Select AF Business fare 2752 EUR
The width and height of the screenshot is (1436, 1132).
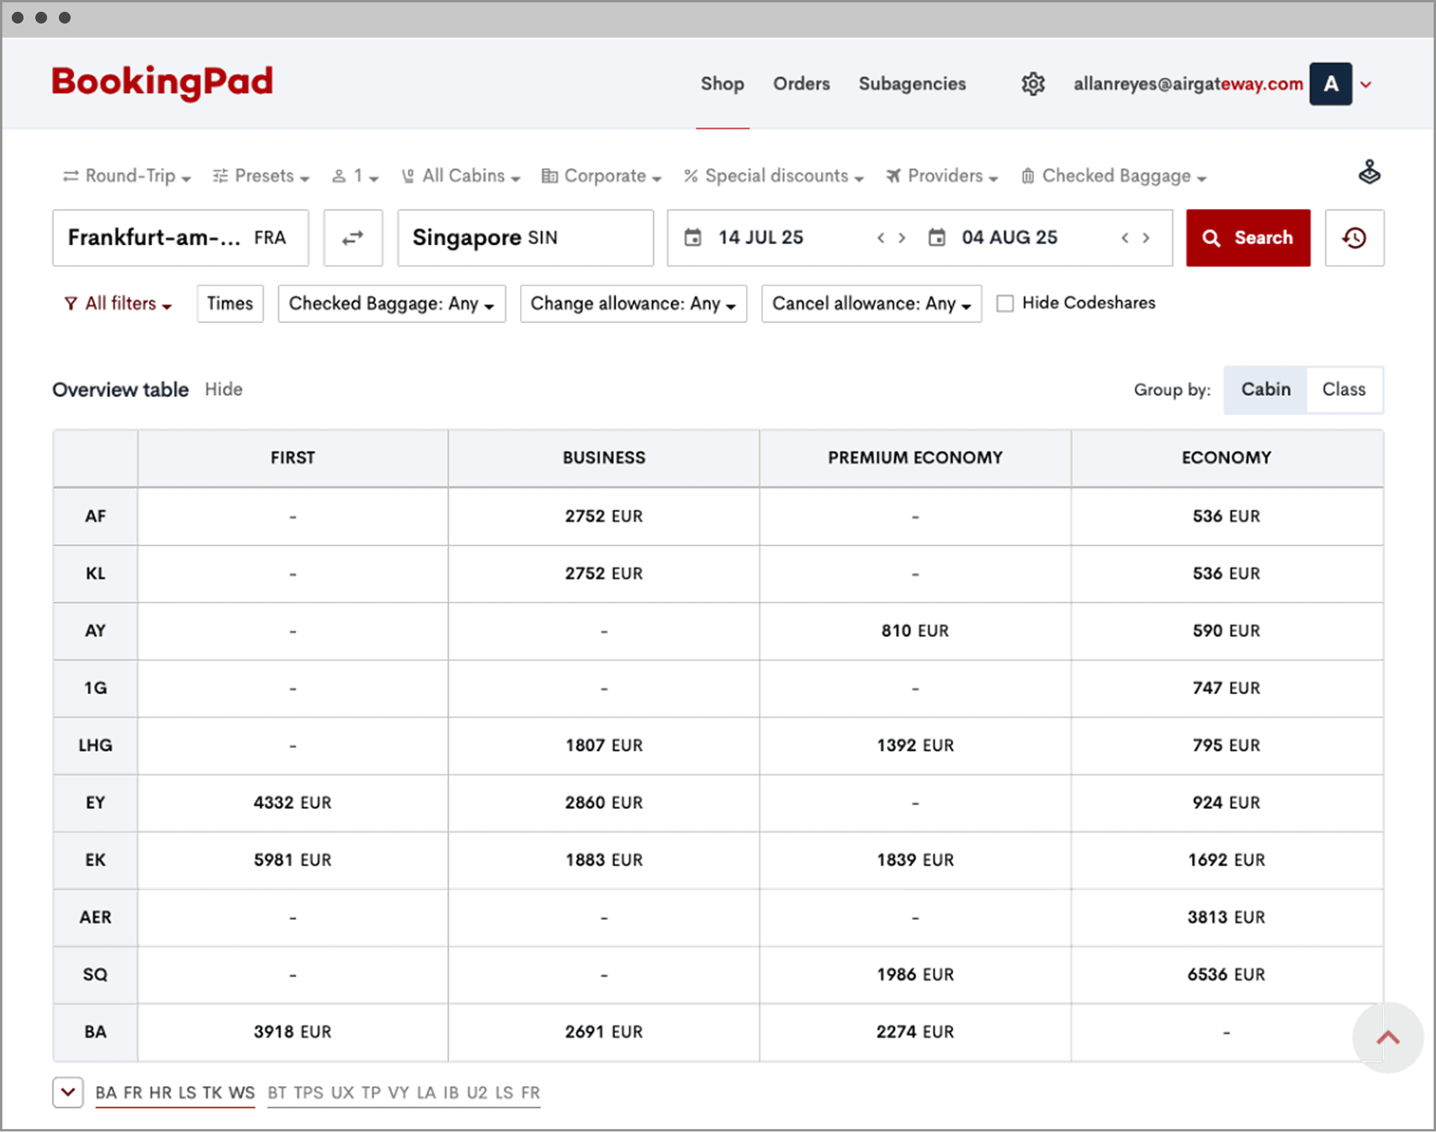tap(603, 517)
